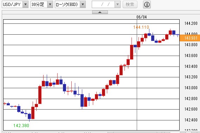
Task: Click the tall red candle near 143.000
Action: tap(40, 95)
